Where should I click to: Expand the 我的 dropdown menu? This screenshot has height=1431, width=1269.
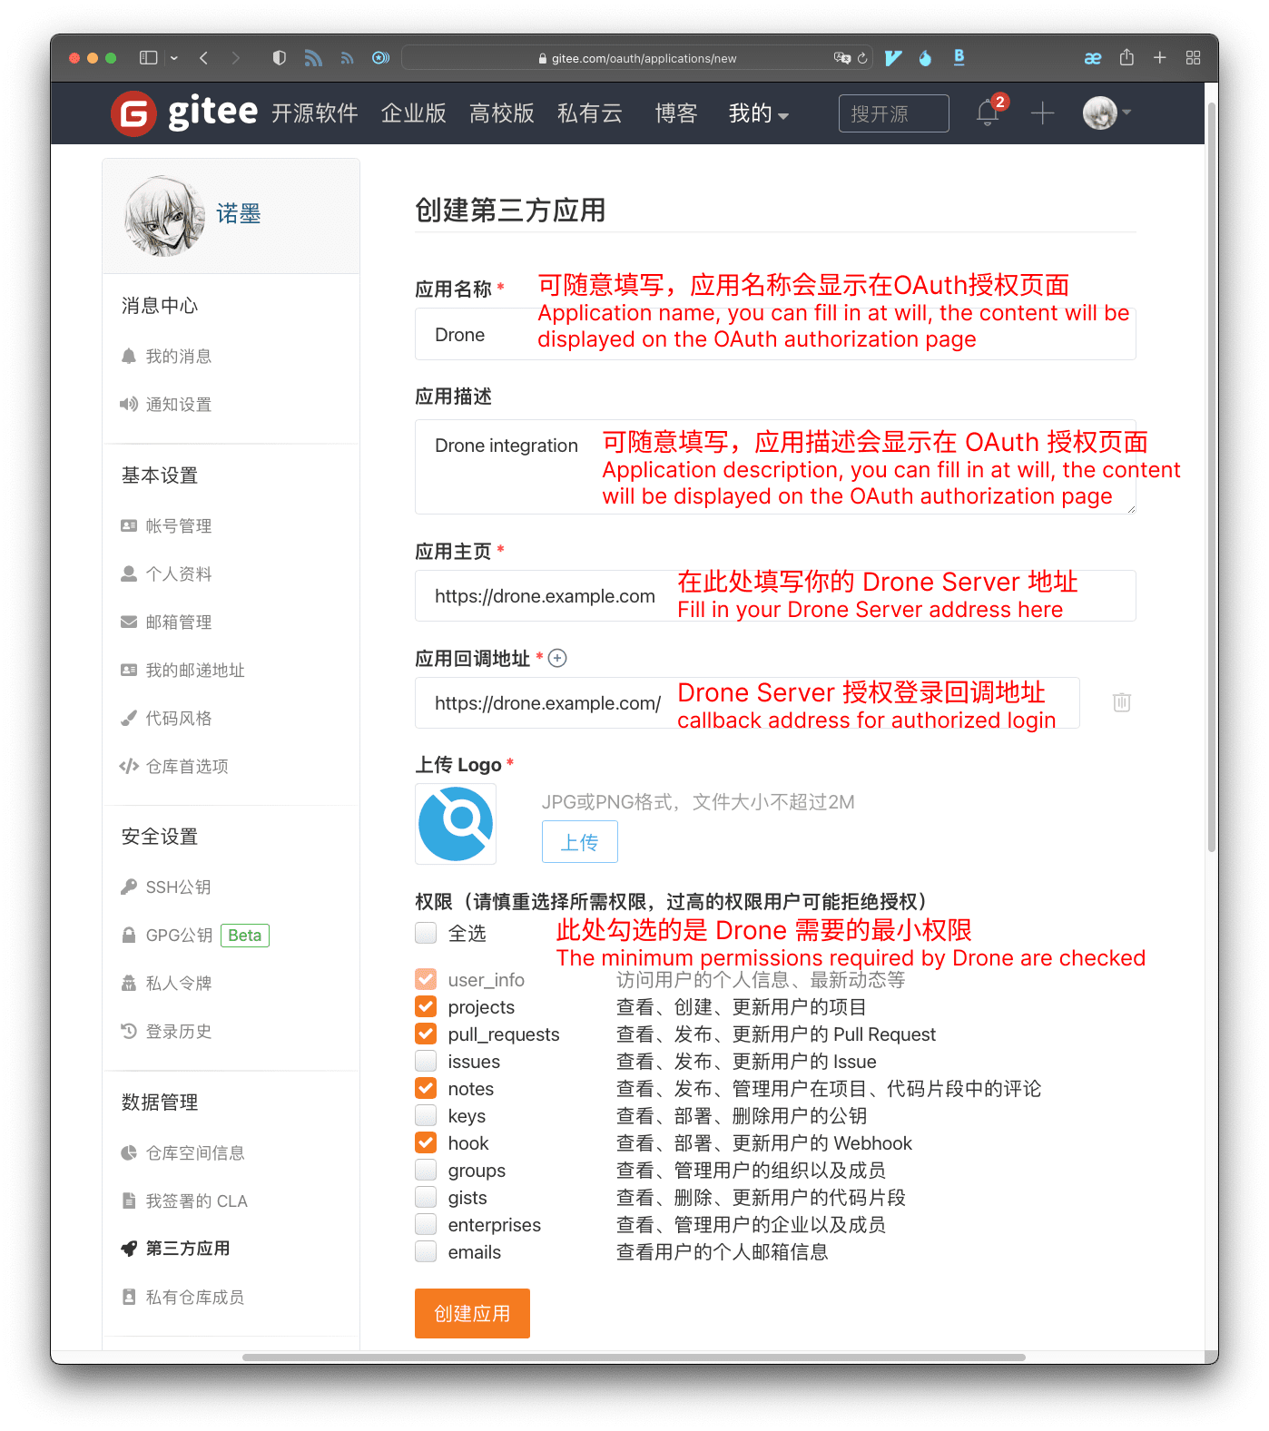click(x=759, y=113)
